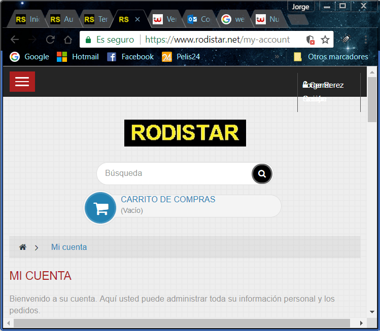Open the Facebook bookmark
This screenshot has height=331, width=380.
click(130, 57)
